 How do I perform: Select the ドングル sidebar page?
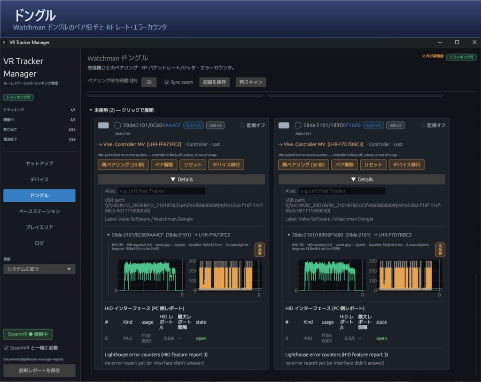39,195
